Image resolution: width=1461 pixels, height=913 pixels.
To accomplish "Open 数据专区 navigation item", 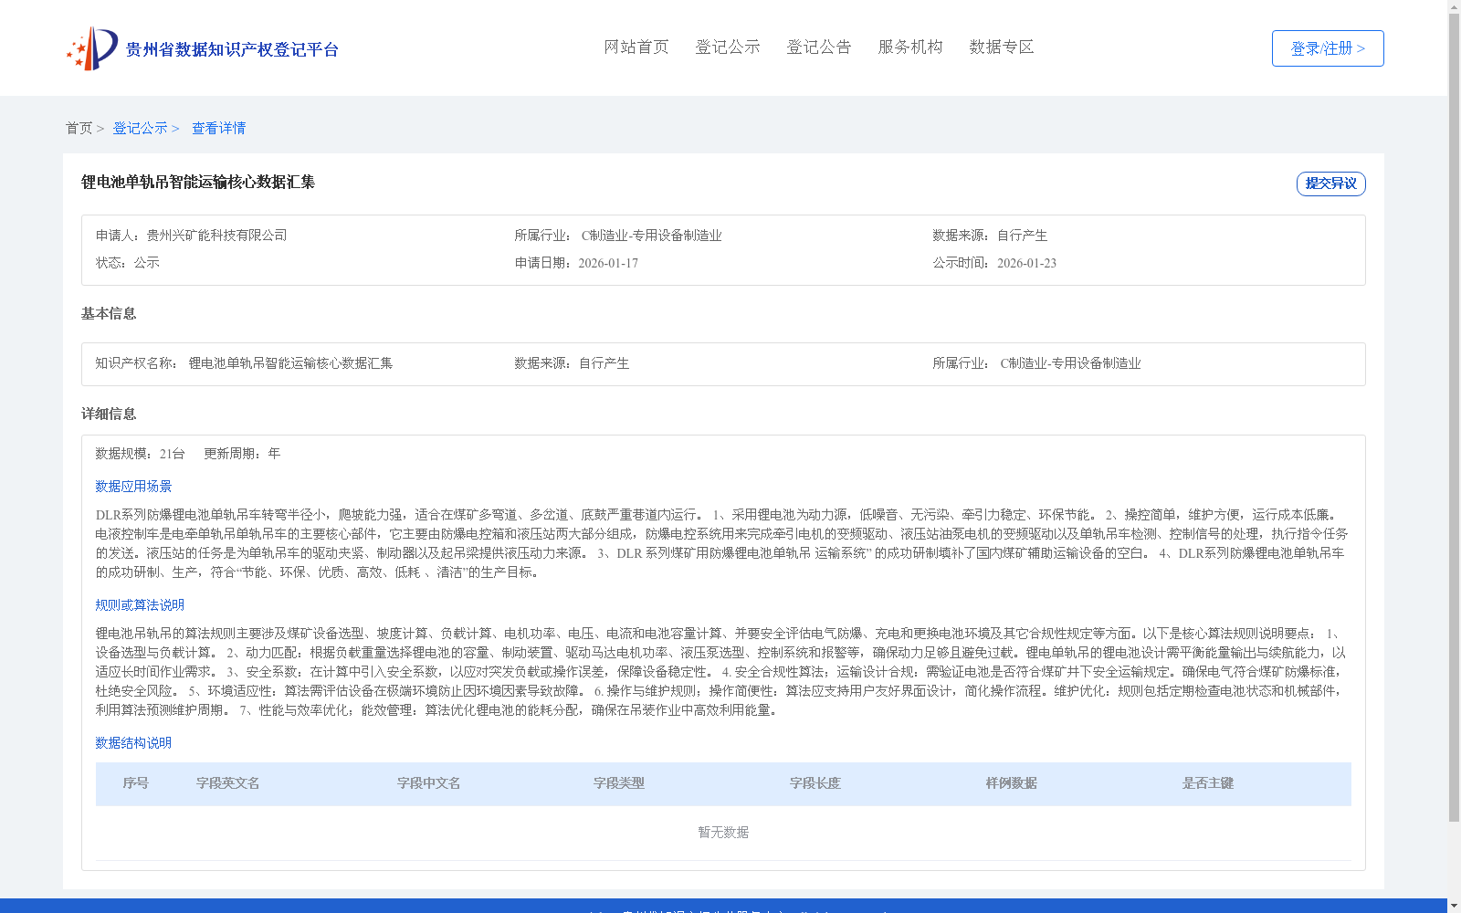I will click(x=1002, y=47).
